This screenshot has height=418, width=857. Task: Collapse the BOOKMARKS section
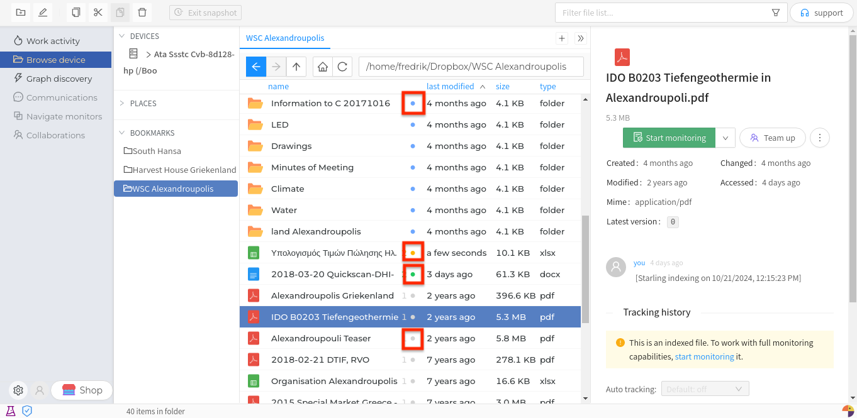122,133
